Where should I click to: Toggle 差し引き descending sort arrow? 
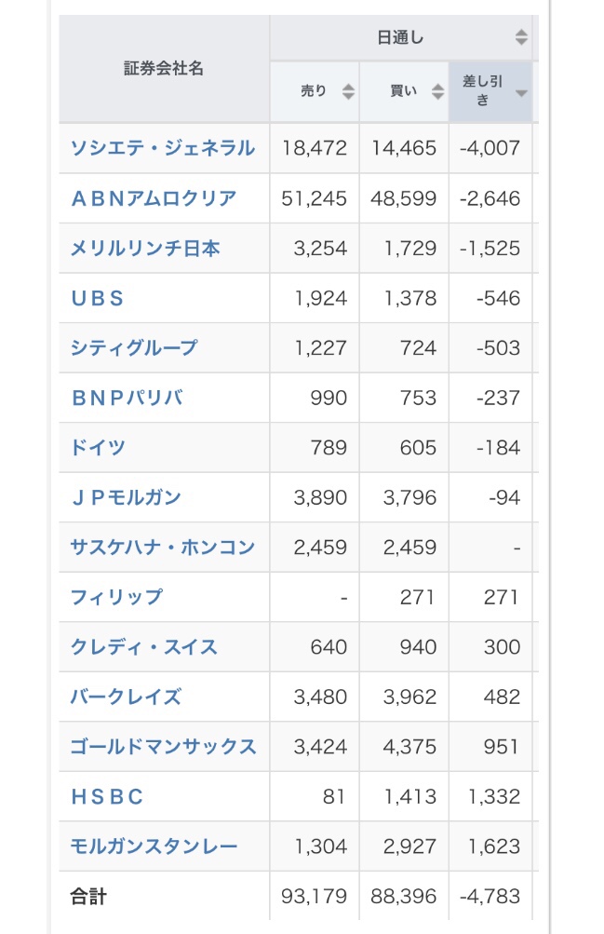pos(521,93)
